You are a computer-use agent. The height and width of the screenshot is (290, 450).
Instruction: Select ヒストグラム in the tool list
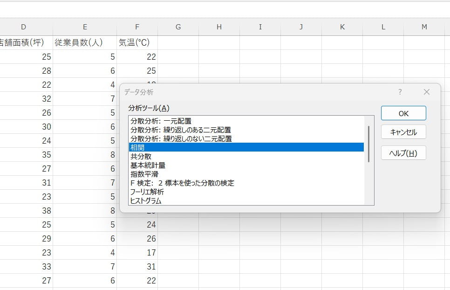pos(146,200)
